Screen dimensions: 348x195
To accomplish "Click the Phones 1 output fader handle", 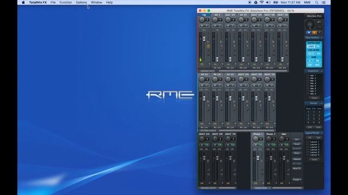I will click(258, 158).
